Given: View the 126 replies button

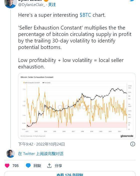Looking at the screenshot, I should pyautogui.click(x=70, y=174).
